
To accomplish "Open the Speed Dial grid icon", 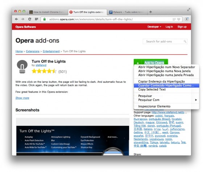I will click(x=37, y=19).
